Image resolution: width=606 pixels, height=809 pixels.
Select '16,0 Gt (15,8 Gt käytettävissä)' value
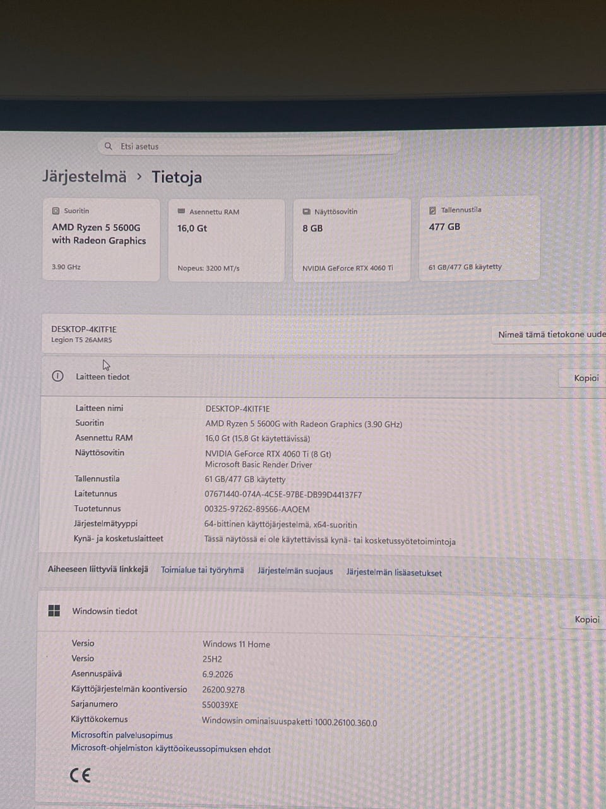258,439
